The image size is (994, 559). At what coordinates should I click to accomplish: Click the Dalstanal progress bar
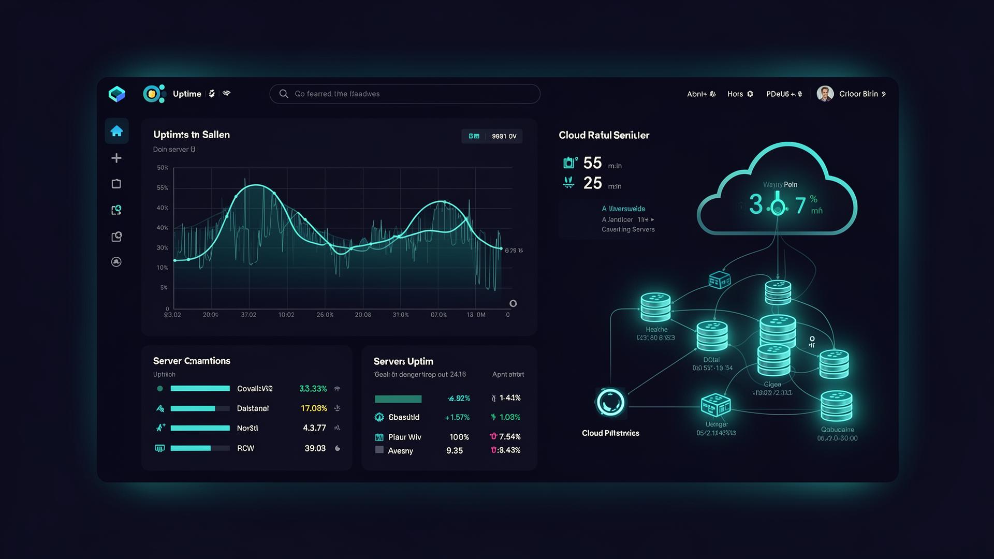tap(200, 408)
